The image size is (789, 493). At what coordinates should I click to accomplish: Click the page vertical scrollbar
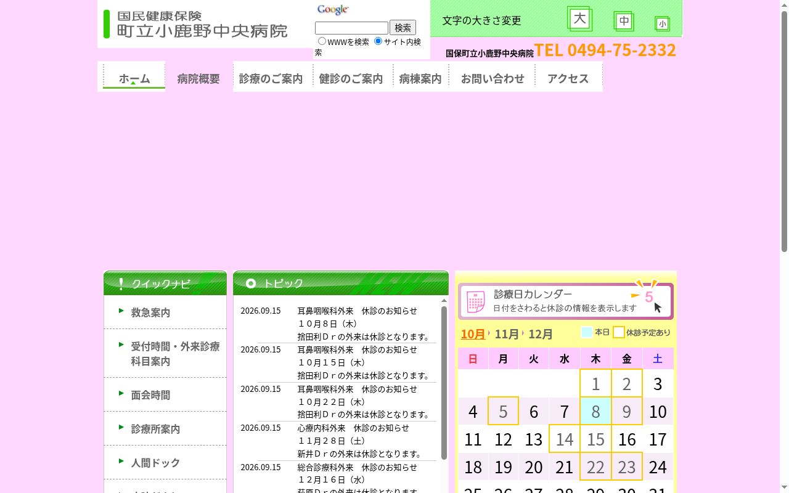784,131
